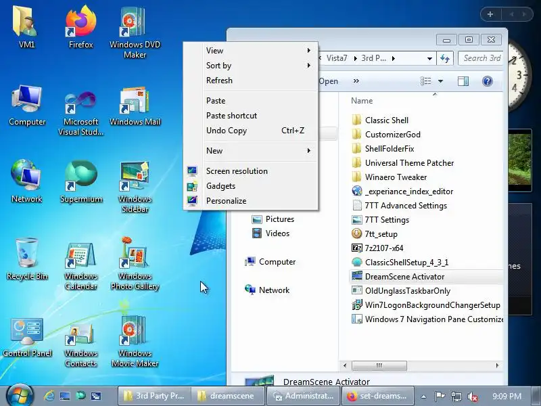
Task: Select the Network desktop icon
Action: [26, 181]
